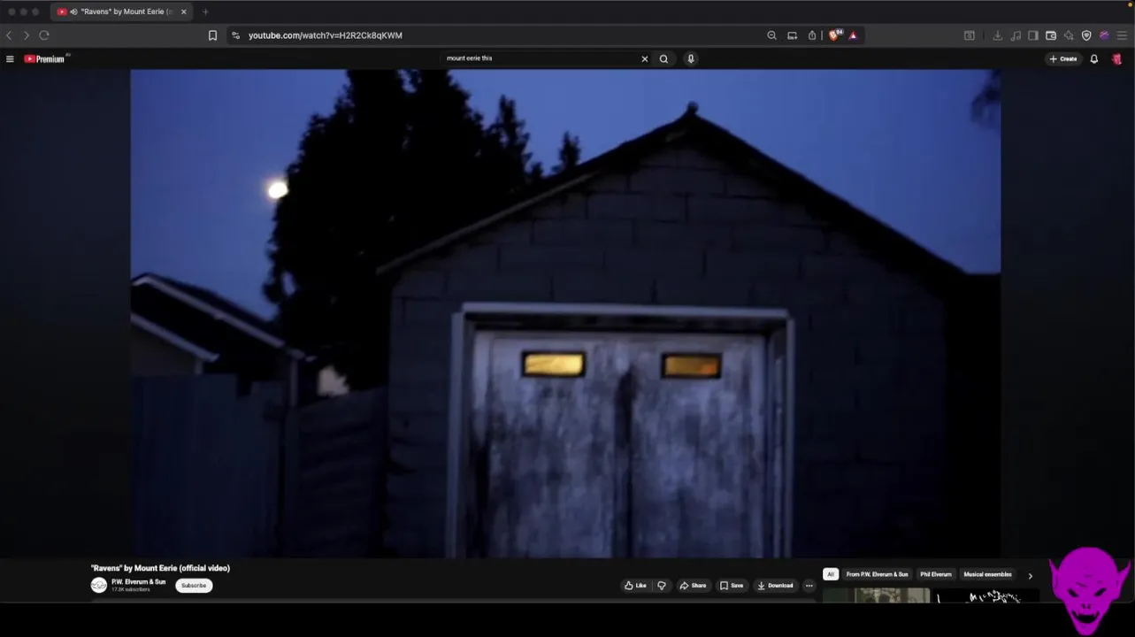
Task: Open more actions ellipsis under video
Action: click(x=809, y=586)
